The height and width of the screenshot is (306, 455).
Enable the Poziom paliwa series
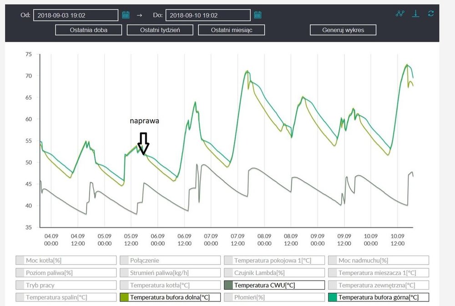pos(66,273)
